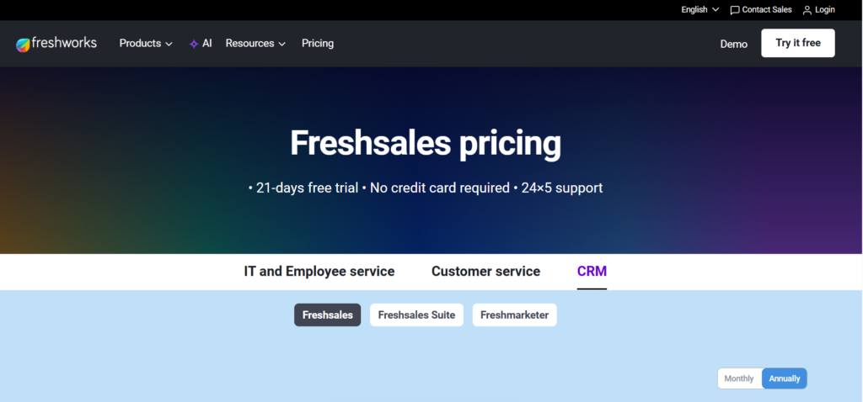Click the Freshworks rainbow logo icon
863x402 pixels.
tap(23, 44)
